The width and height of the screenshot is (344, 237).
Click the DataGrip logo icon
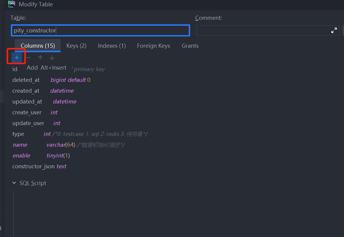(12, 4)
